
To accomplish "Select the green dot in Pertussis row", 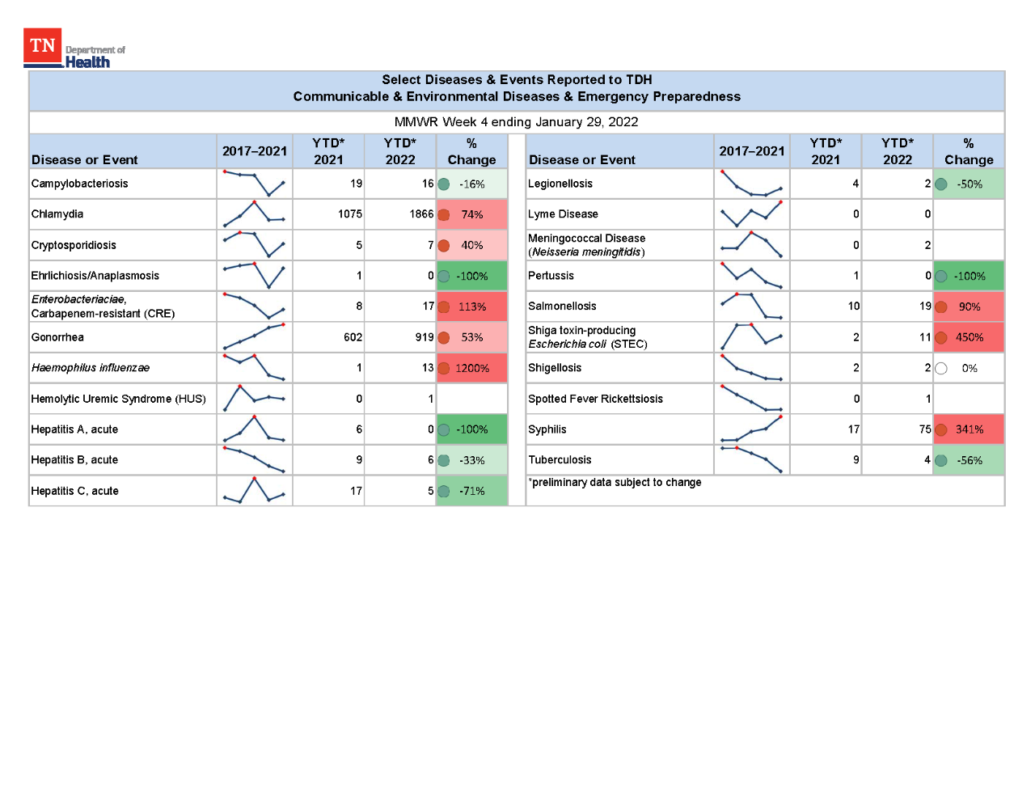I will pyautogui.click(x=941, y=277).
